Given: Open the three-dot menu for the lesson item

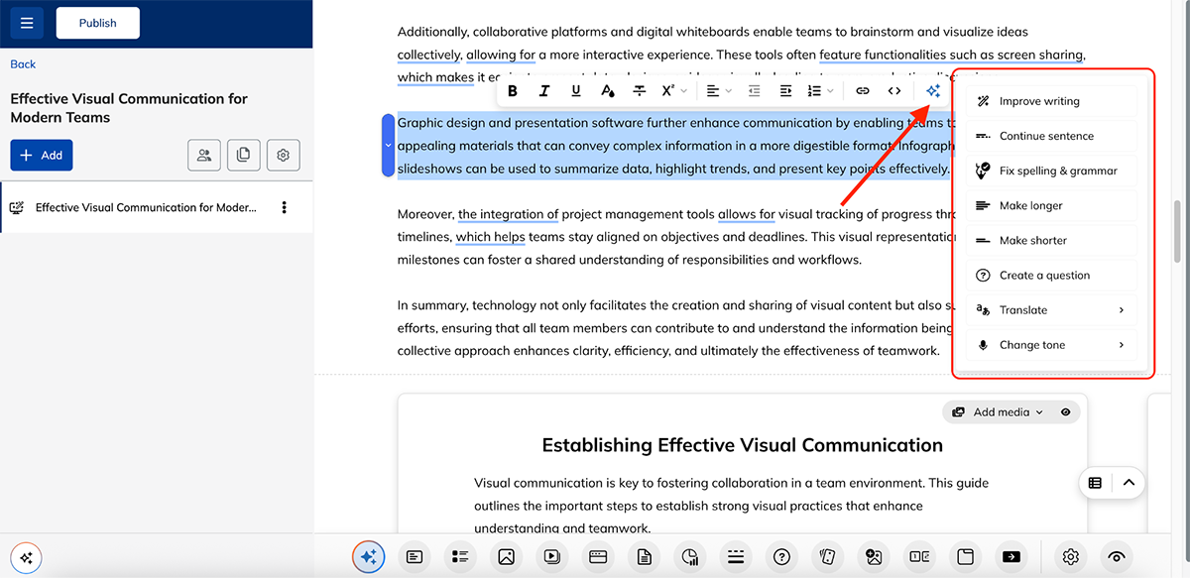Looking at the screenshot, I should [x=285, y=208].
